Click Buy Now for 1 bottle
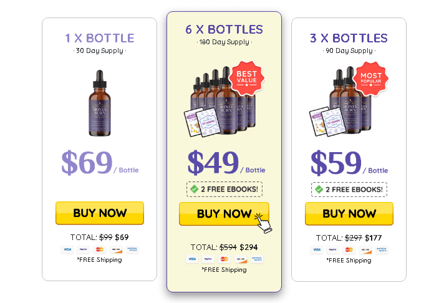The height and width of the screenshot is (303, 439). pyautogui.click(x=99, y=213)
